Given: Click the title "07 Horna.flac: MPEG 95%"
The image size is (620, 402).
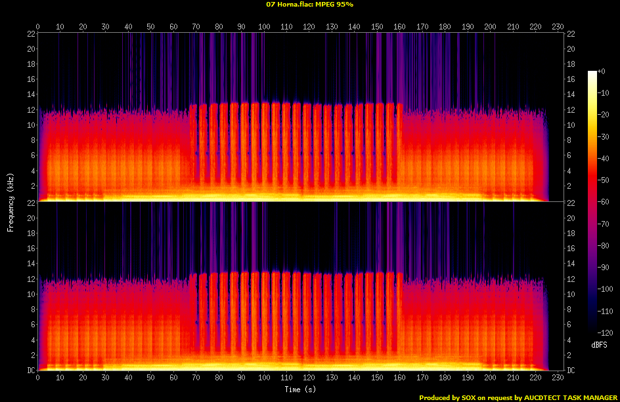Looking at the screenshot, I should tap(309, 5).
